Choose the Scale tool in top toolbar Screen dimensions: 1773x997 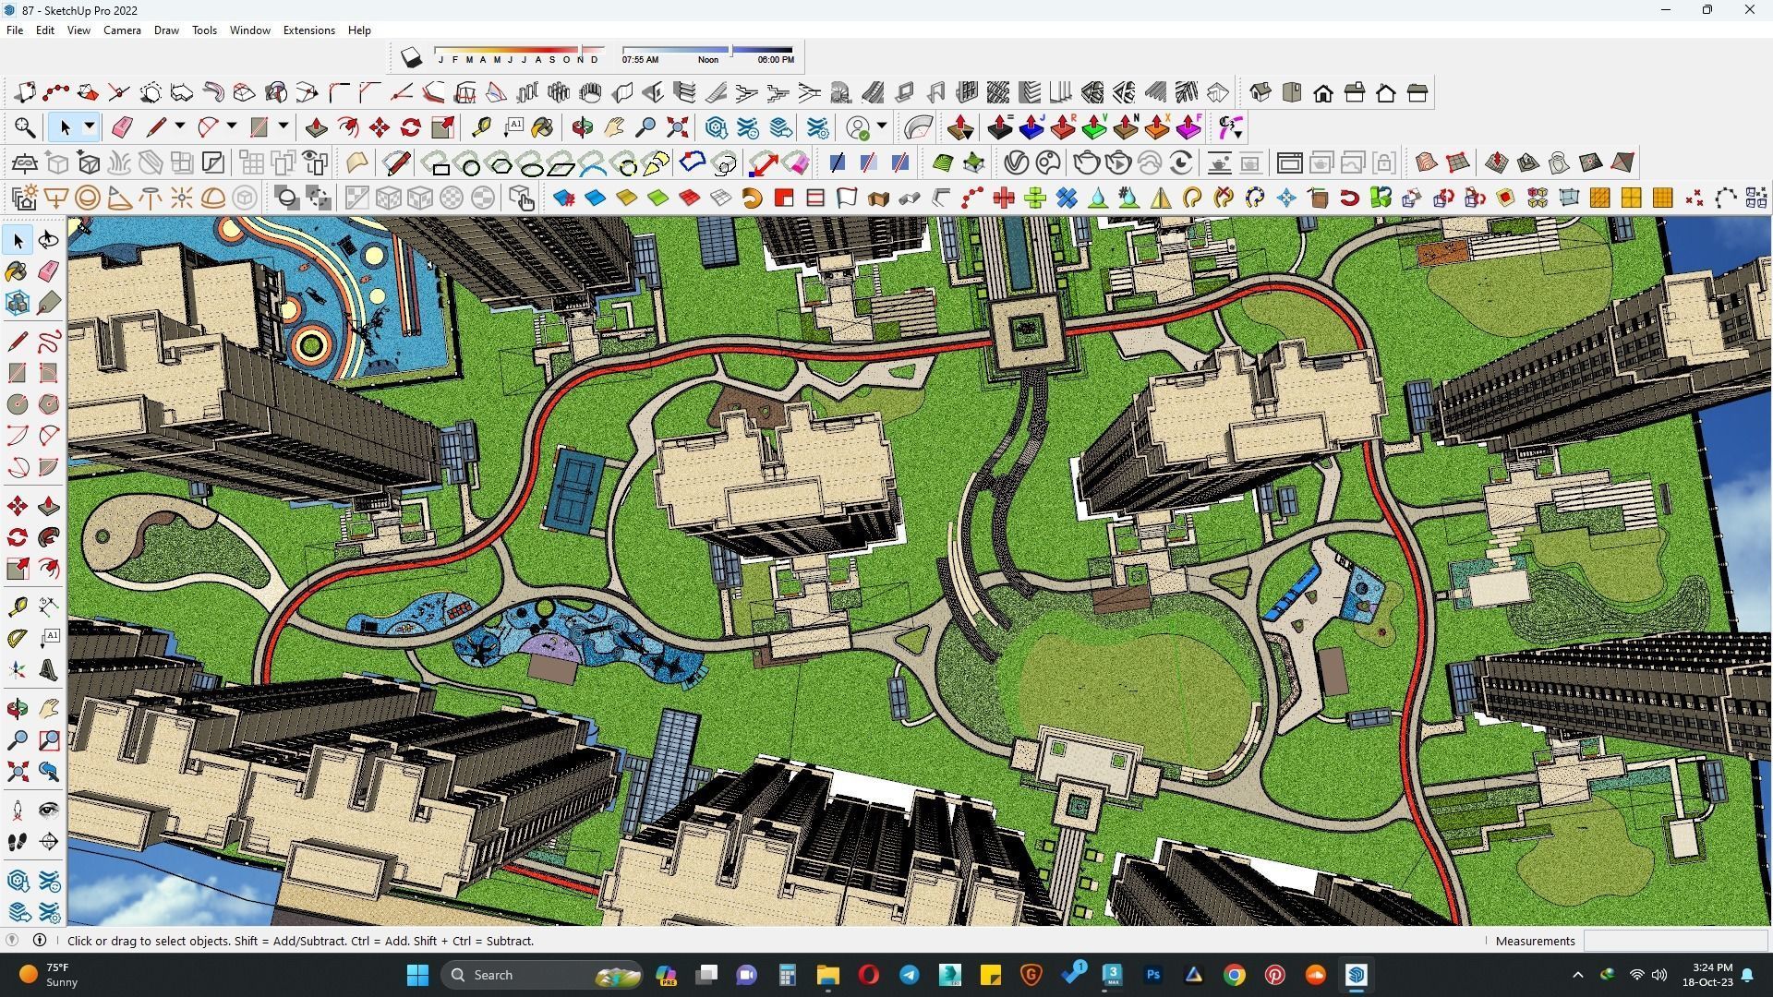(x=442, y=127)
